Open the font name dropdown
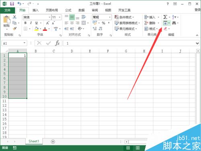This screenshot has height=151, width=201. pos(49,17)
